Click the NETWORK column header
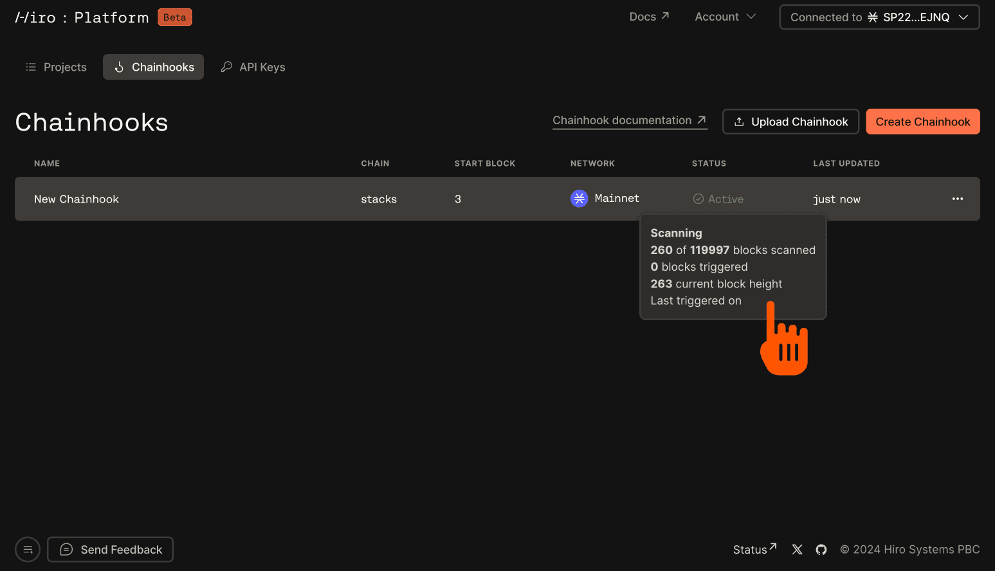Viewport: 995px width, 571px height. 592,163
